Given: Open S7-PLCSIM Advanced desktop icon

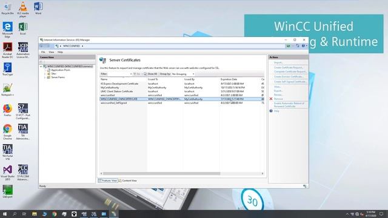Looking at the screenshot, I should point(23,173).
